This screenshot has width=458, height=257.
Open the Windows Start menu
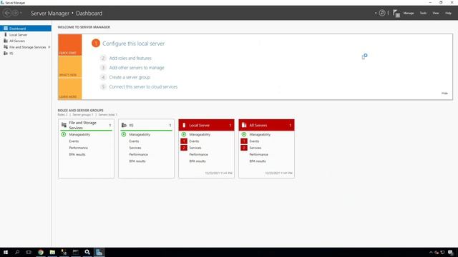pyautogui.click(x=6, y=252)
